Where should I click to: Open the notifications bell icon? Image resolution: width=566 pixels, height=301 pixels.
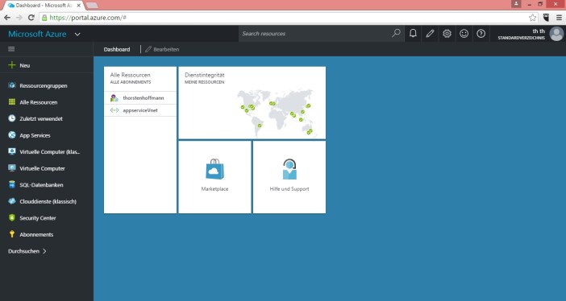pyautogui.click(x=413, y=34)
